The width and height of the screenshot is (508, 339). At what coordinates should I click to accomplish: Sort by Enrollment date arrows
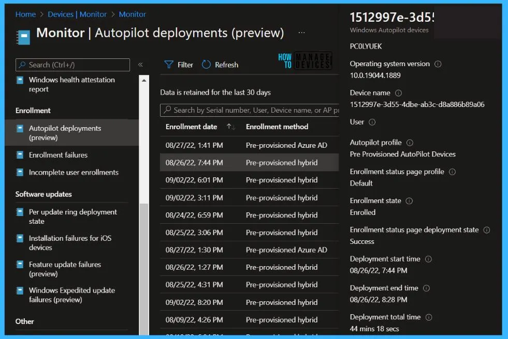[230, 127]
